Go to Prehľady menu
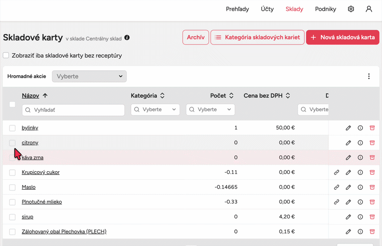382x246 pixels. tap(237, 9)
